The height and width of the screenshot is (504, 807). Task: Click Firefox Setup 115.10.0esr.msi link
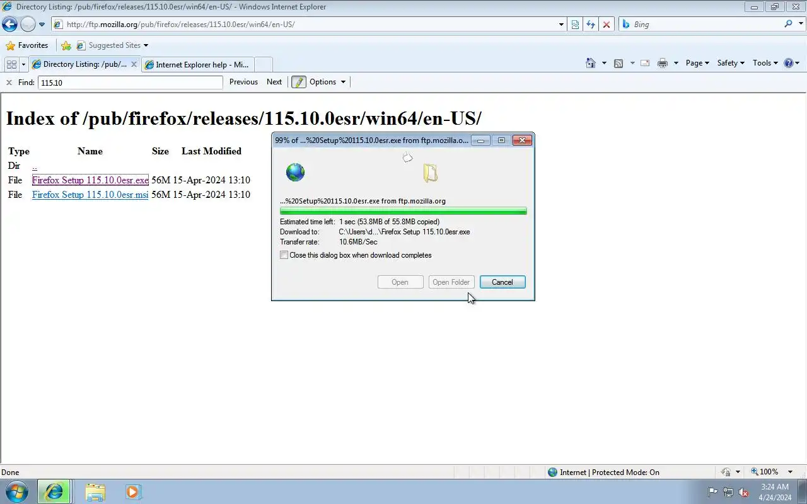[x=90, y=195]
